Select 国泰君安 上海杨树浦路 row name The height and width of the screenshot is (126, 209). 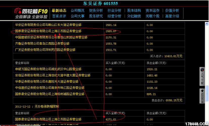coord(50,94)
